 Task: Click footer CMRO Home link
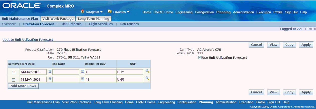(x=146, y=102)
